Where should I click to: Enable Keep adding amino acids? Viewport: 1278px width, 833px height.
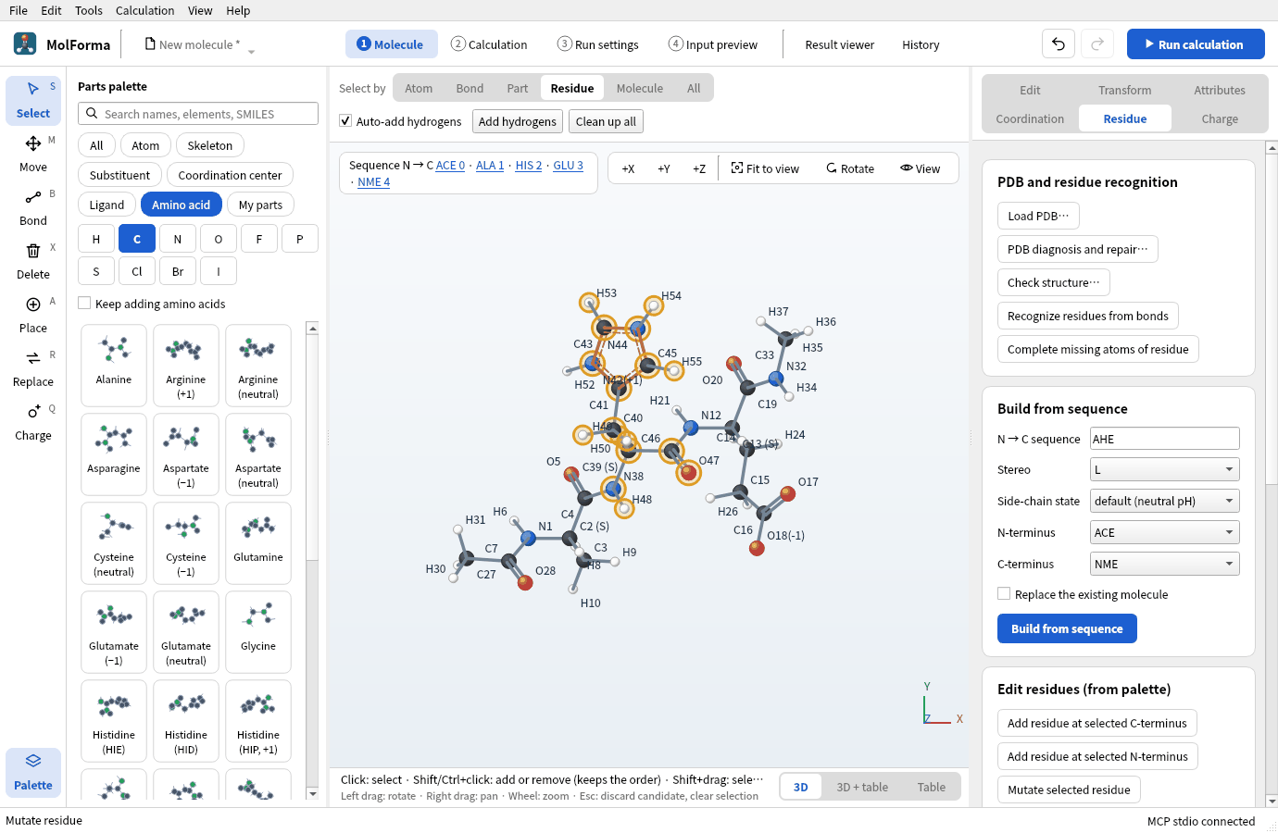pyautogui.click(x=84, y=304)
